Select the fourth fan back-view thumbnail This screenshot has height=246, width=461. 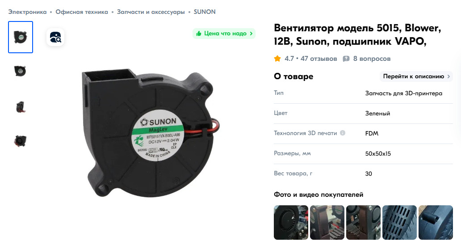(x=21, y=140)
